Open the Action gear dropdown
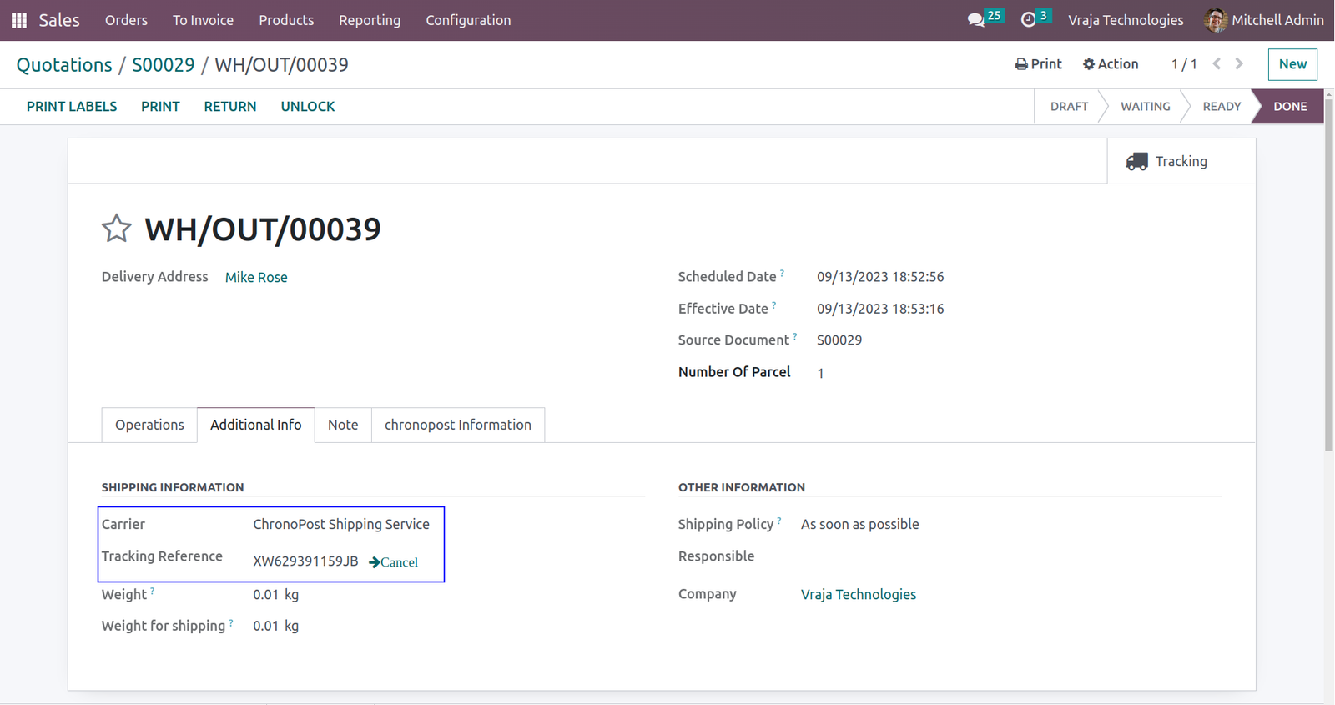 1111,64
